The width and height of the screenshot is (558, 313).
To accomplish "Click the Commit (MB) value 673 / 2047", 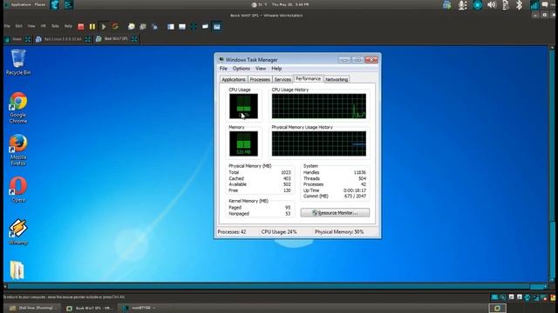I will [x=355, y=196].
